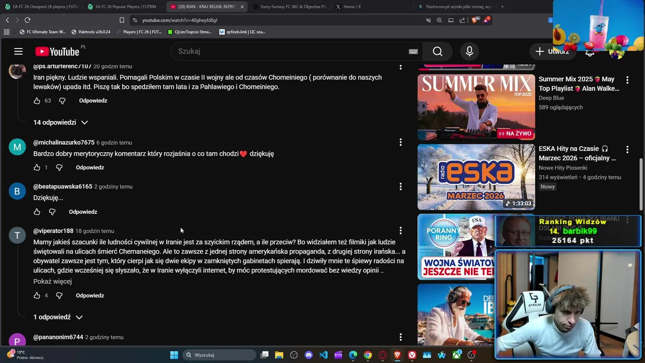Open a new browser tab
Image resolution: width=645 pixels, height=363 pixels.
502,7
